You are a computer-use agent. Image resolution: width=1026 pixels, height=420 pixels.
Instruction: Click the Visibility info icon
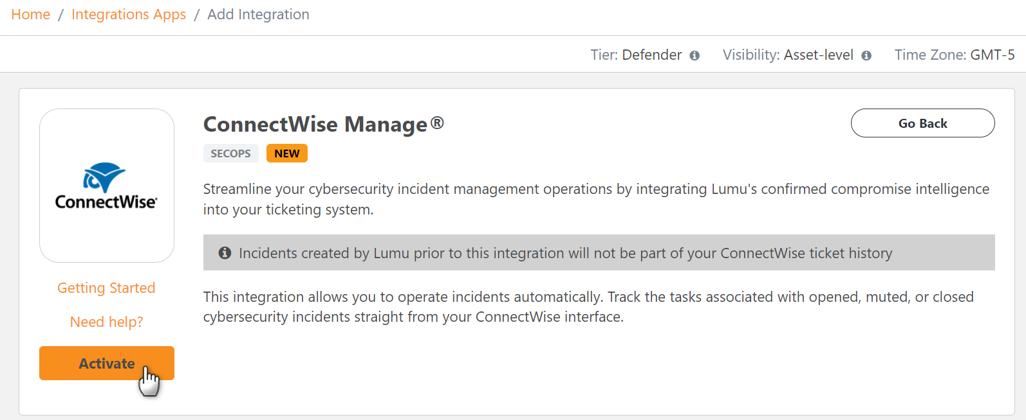866,56
